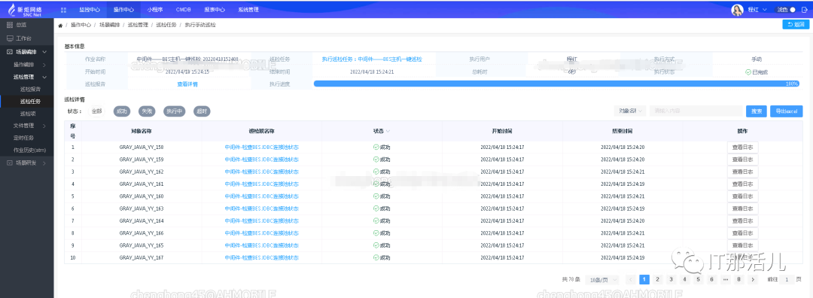Open the app grid menu icon
Viewport: 813px width, 298px height.
click(64, 10)
